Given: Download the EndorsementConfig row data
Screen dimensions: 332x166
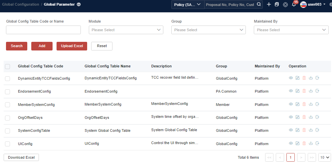Looking at the screenshot, I should click(311, 91).
